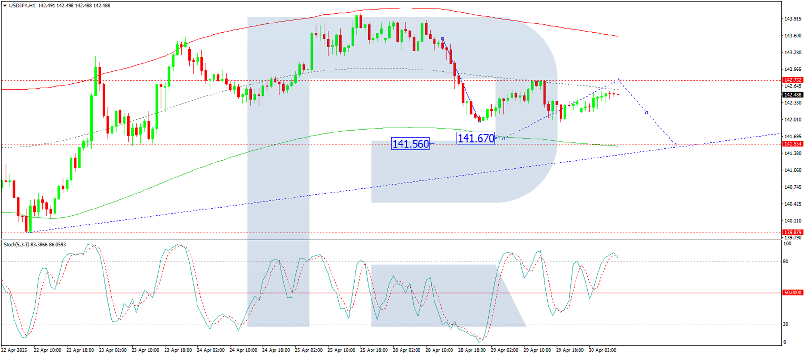Click the dropdown arrow beside USDJPY,H1
Screen dimensions: 805x356
click(x=5, y=6)
